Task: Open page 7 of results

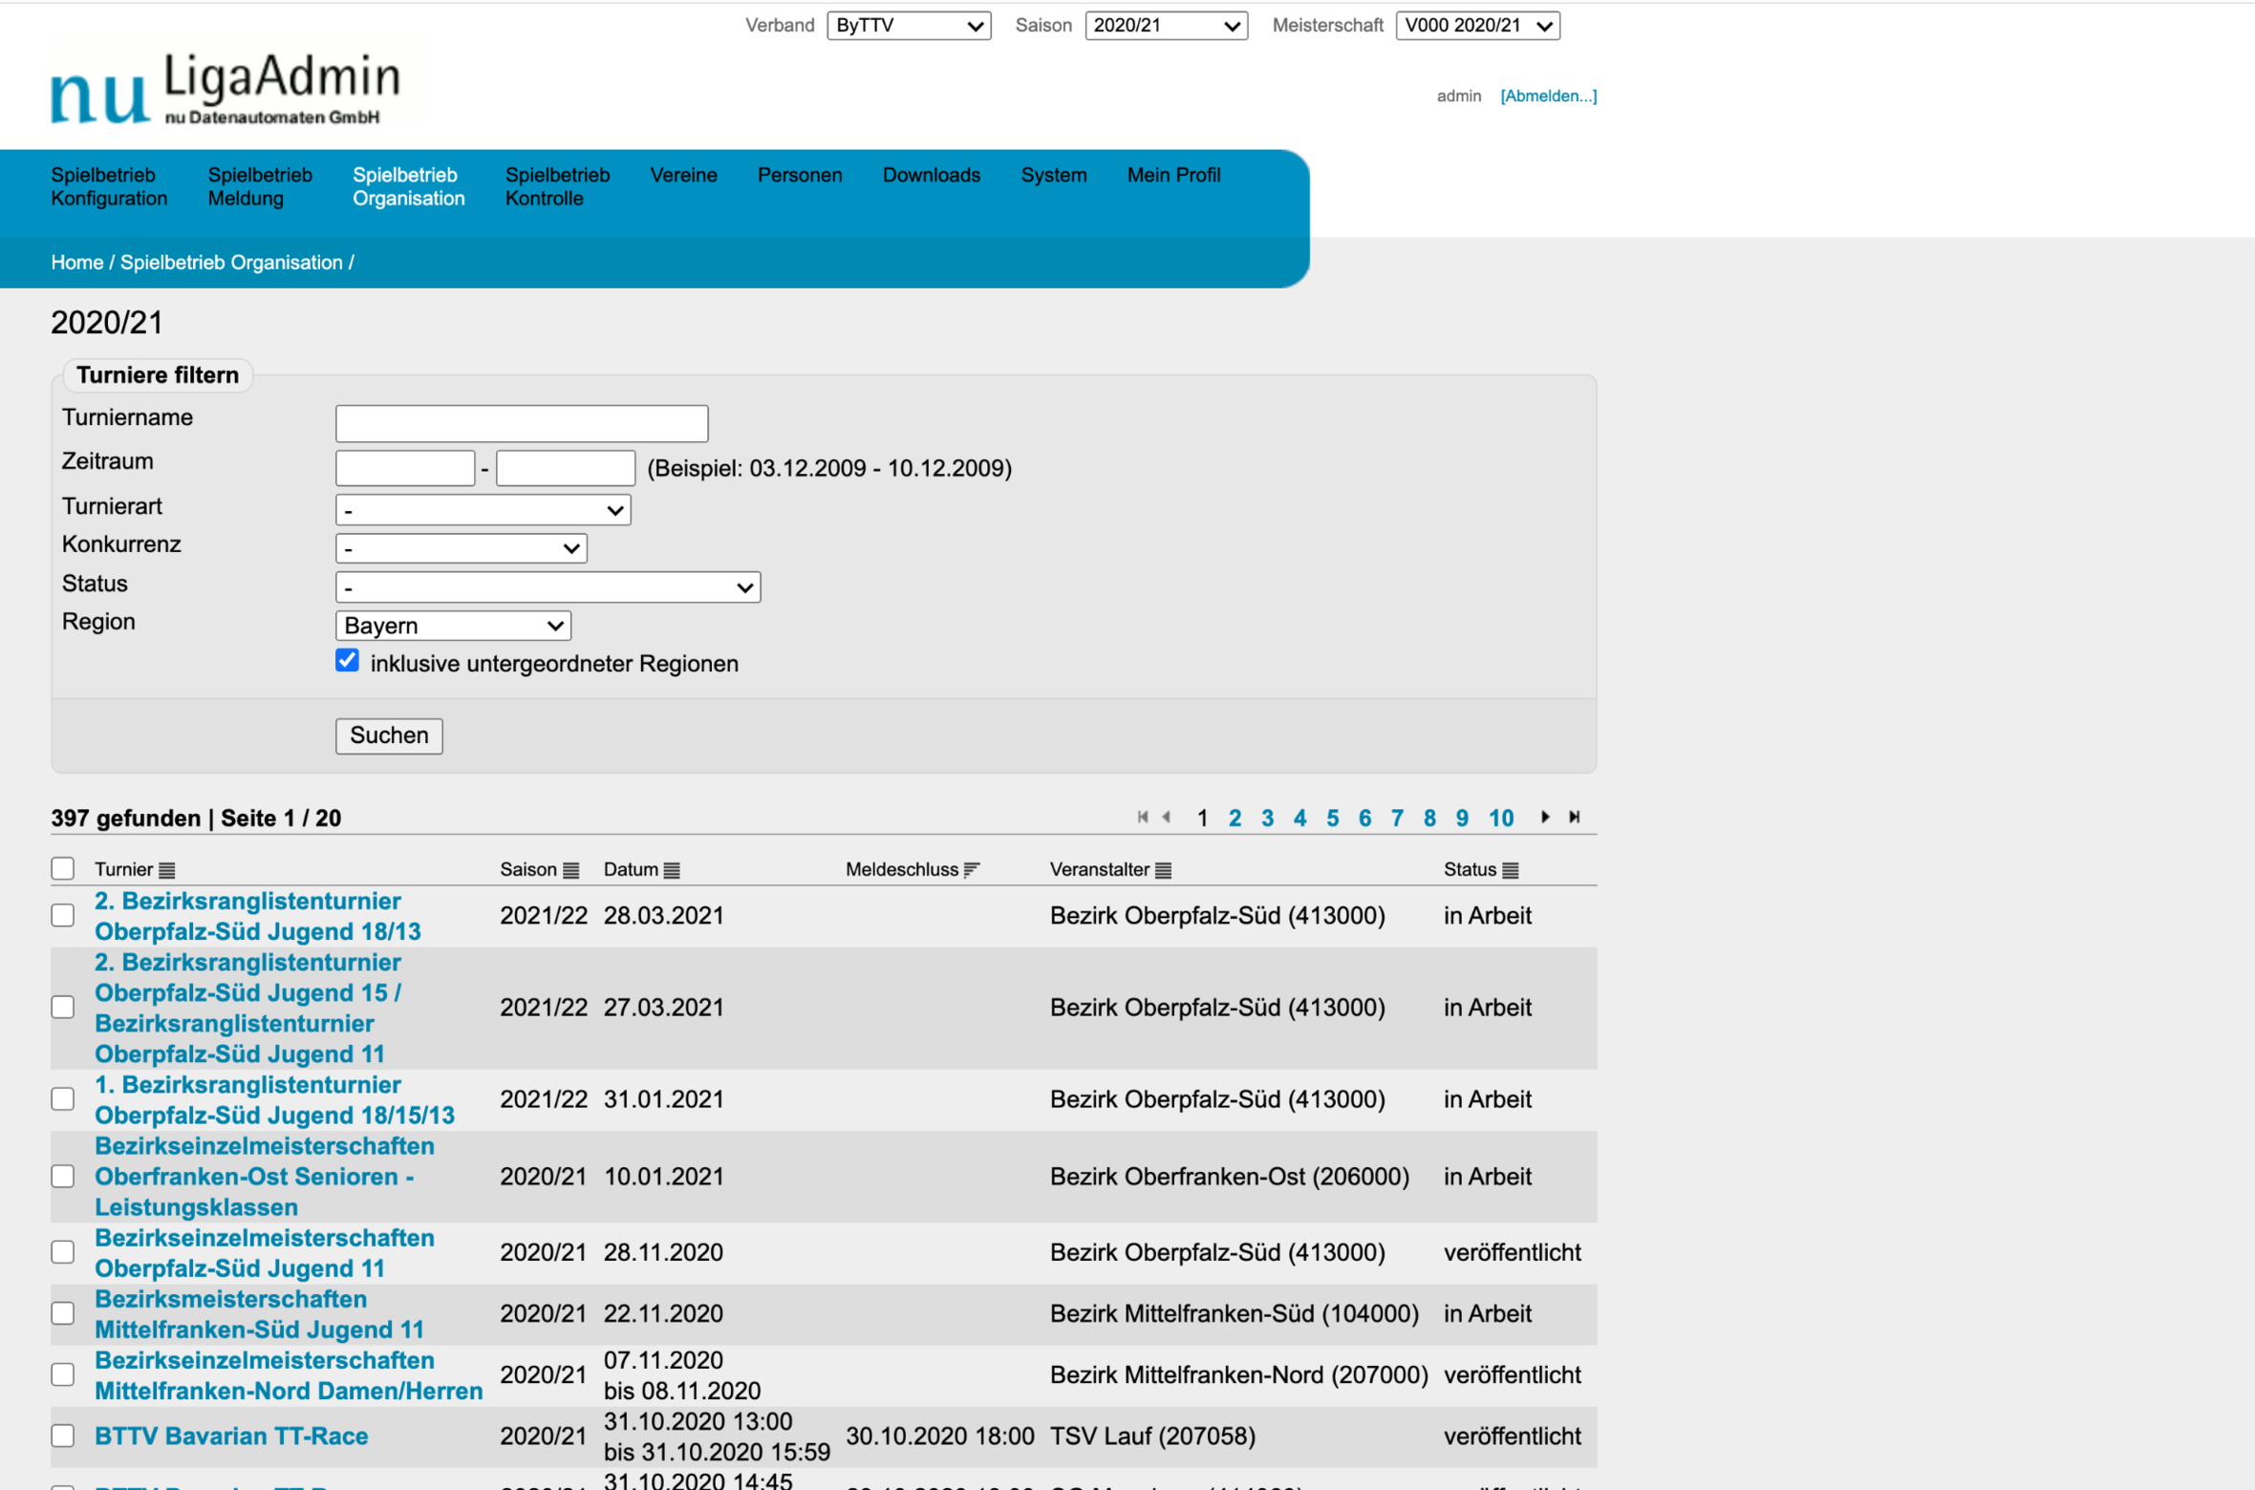Action: [1398, 819]
